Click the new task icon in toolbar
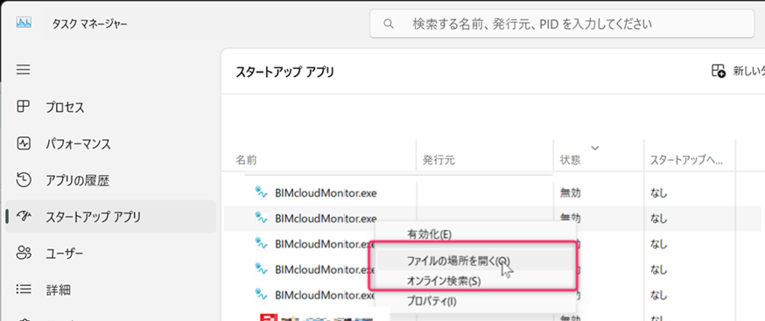This screenshot has height=321, width=765. coord(718,71)
